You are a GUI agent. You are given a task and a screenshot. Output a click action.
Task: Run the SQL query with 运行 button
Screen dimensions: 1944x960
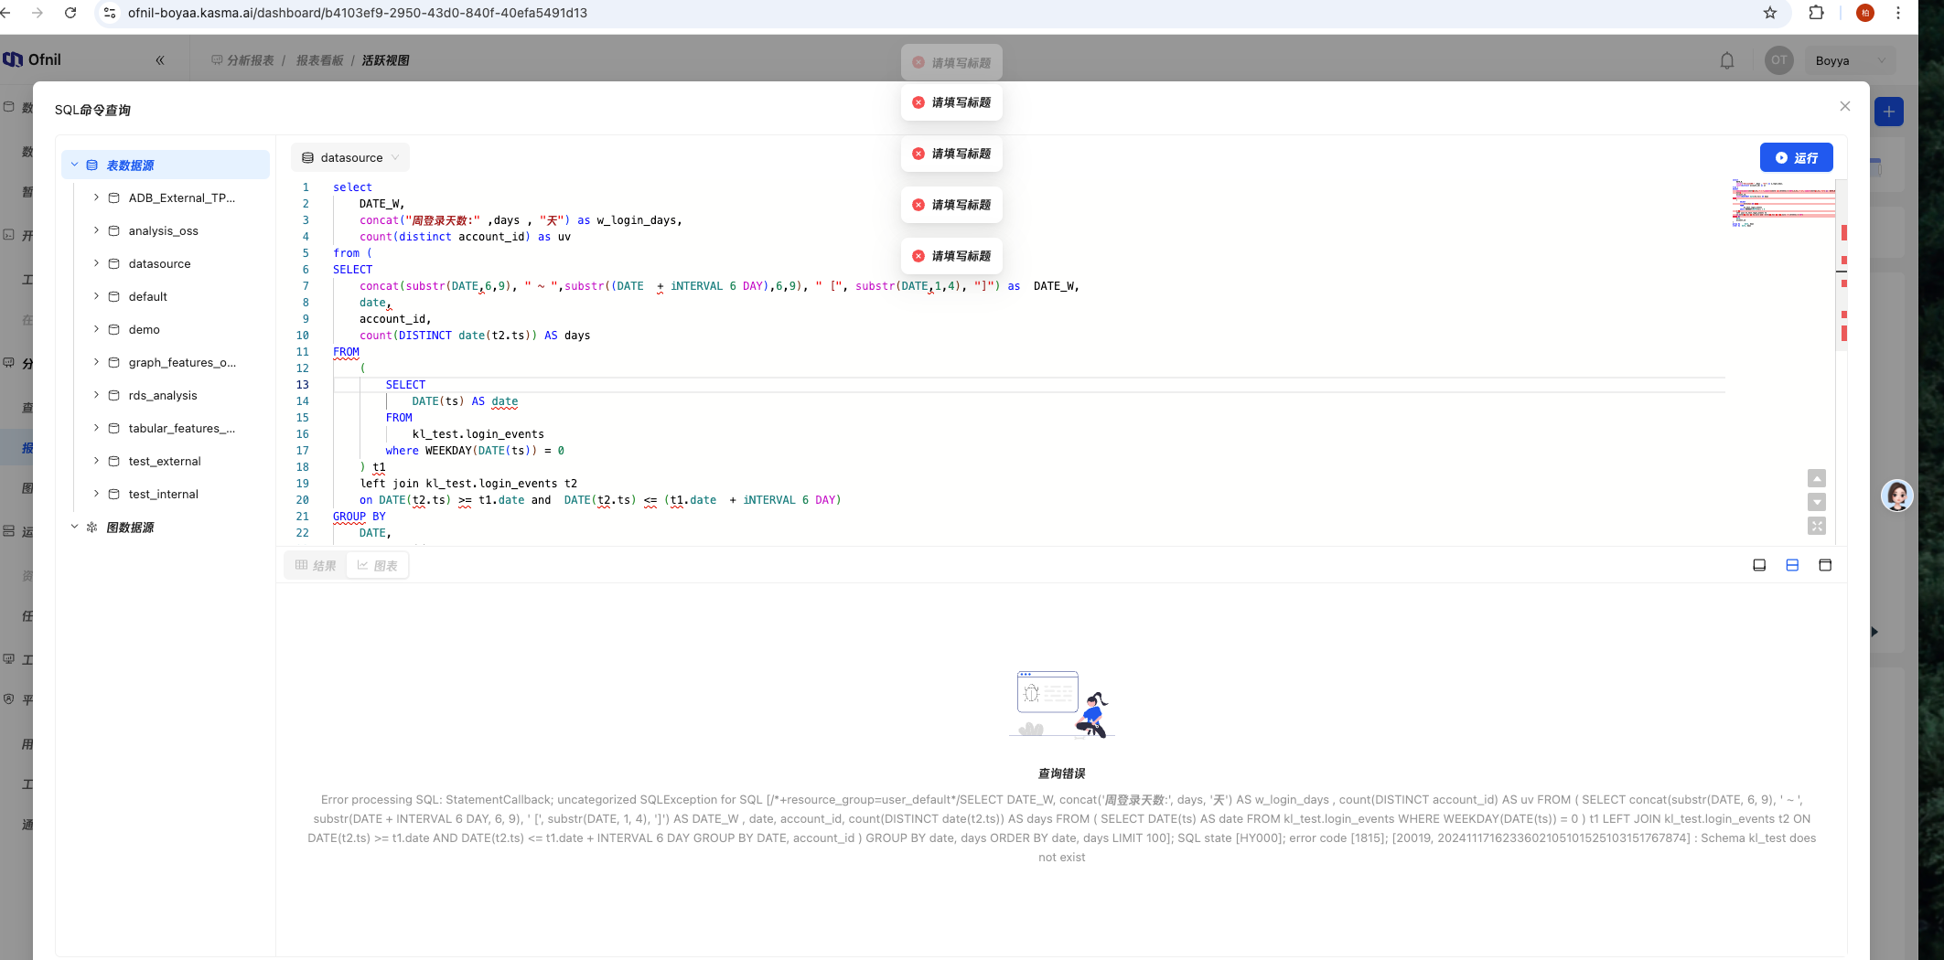[1796, 157]
